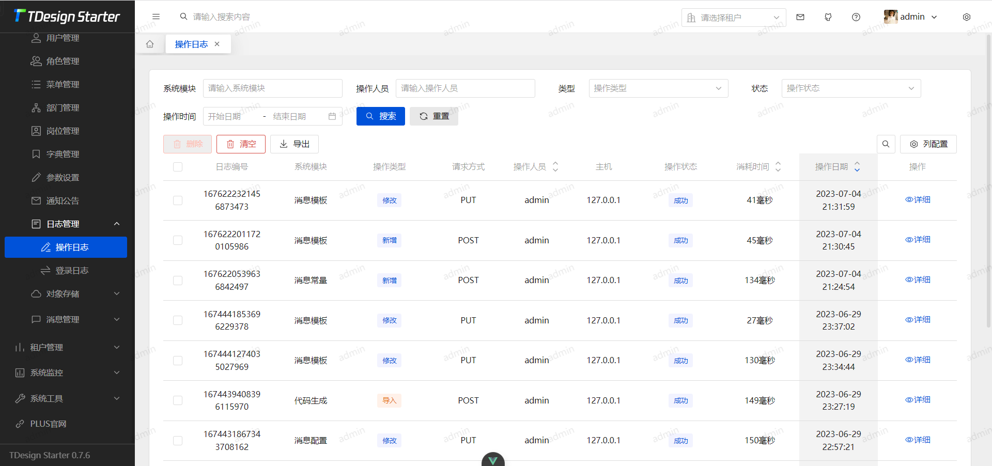Check the select-all checkbox in table header

point(178,166)
